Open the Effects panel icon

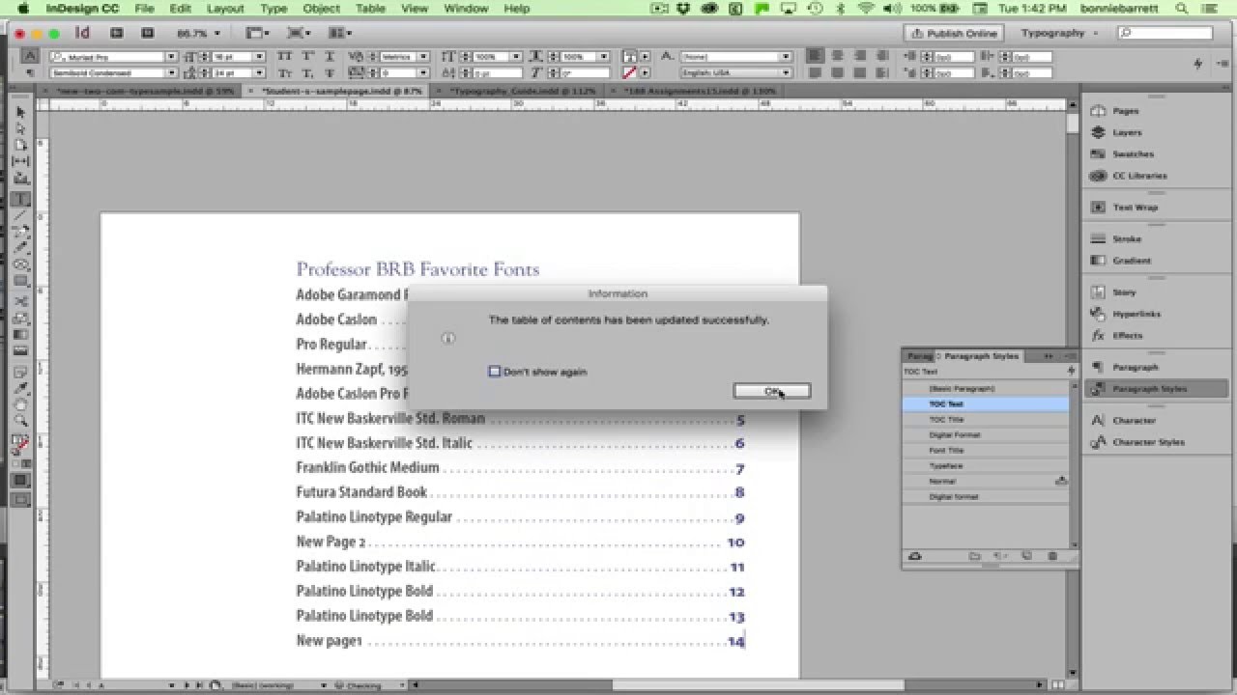(1098, 336)
